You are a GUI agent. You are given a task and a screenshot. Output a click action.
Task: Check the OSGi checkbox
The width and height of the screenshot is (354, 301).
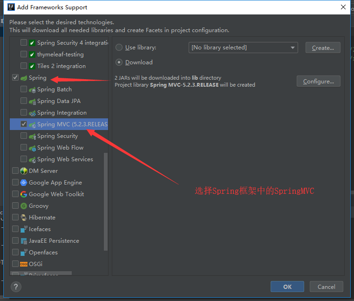[x=15, y=264]
